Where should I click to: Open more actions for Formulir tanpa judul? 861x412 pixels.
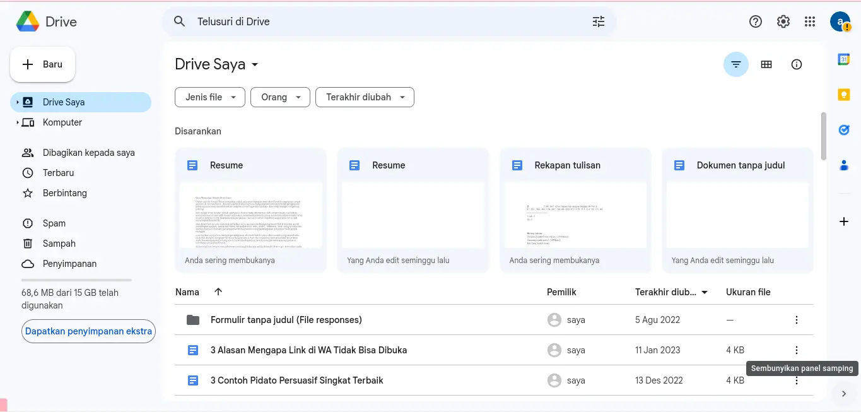[796, 320]
